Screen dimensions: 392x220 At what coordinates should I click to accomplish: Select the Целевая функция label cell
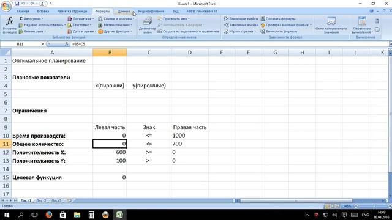point(52,177)
